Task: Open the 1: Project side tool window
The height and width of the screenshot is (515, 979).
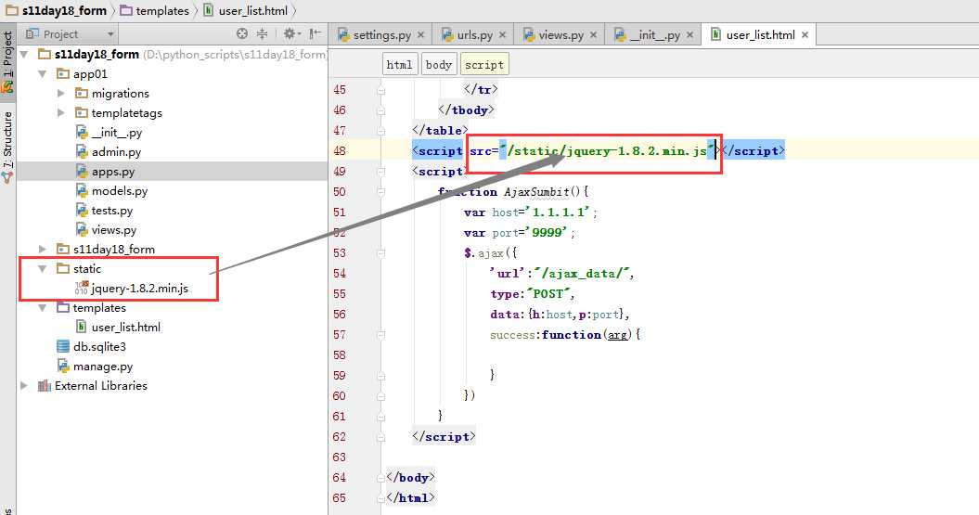Action: [x=7, y=61]
